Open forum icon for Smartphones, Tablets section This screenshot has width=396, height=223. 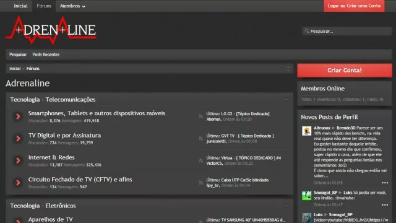click(x=18, y=116)
